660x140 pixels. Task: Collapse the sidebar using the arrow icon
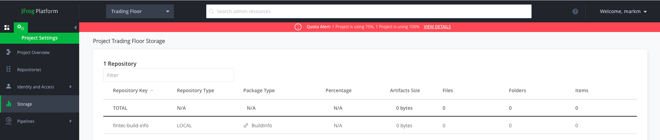(75, 28)
